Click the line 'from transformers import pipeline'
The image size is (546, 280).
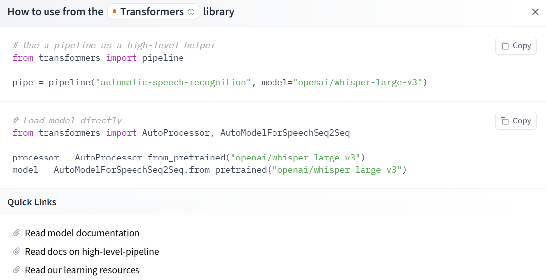tap(98, 58)
